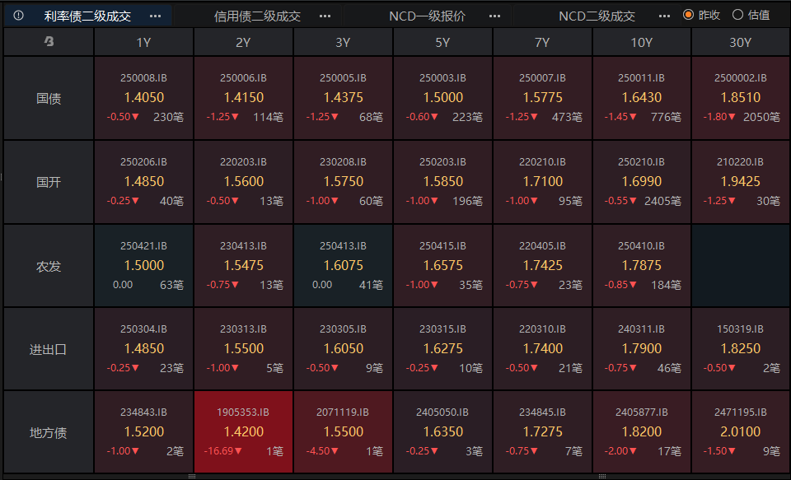Click the 进出口 row label
791x480 pixels.
pos(49,349)
